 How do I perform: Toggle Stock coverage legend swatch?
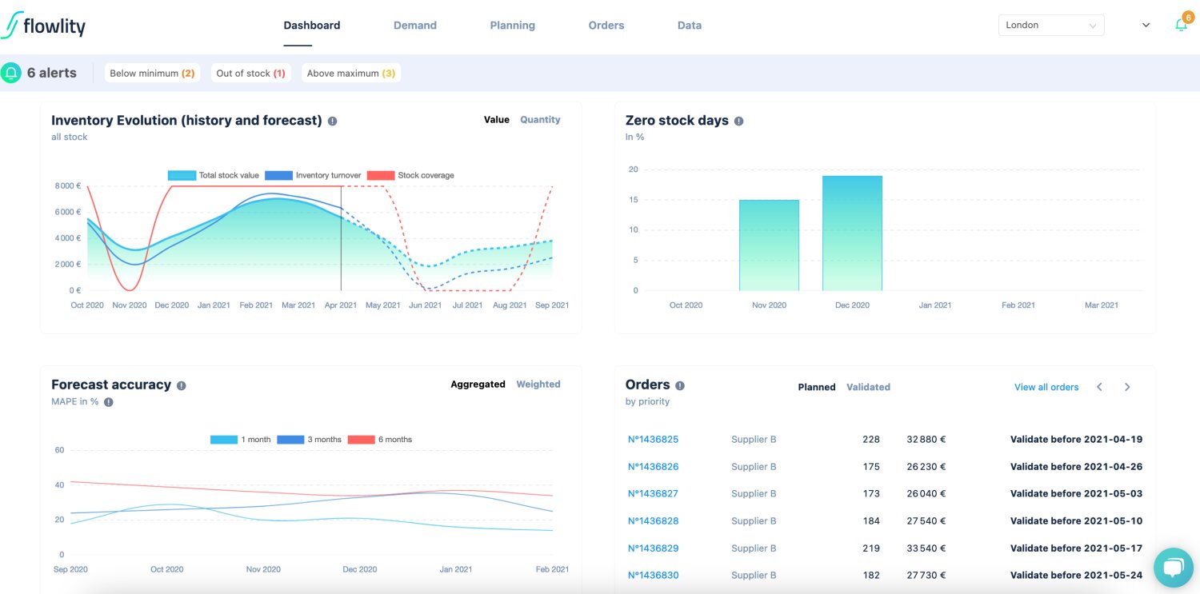click(x=382, y=175)
